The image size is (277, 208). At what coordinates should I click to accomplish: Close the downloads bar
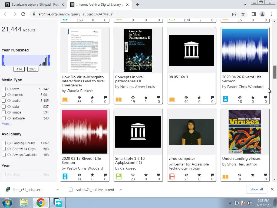tap(272, 189)
